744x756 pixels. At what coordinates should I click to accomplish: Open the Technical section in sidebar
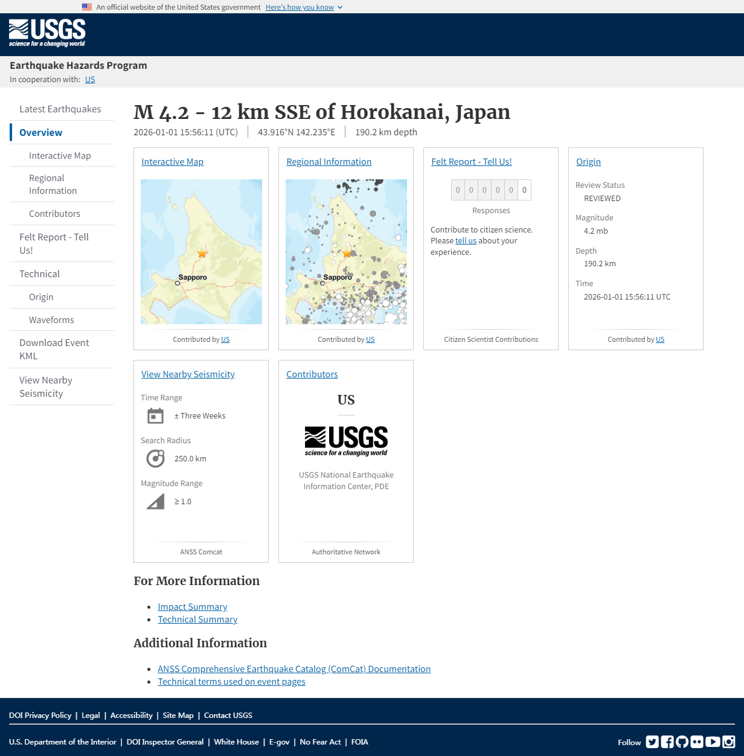pos(39,274)
